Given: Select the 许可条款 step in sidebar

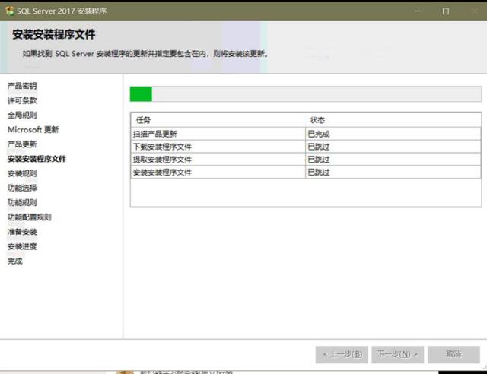Looking at the screenshot, I should [22, 100].
